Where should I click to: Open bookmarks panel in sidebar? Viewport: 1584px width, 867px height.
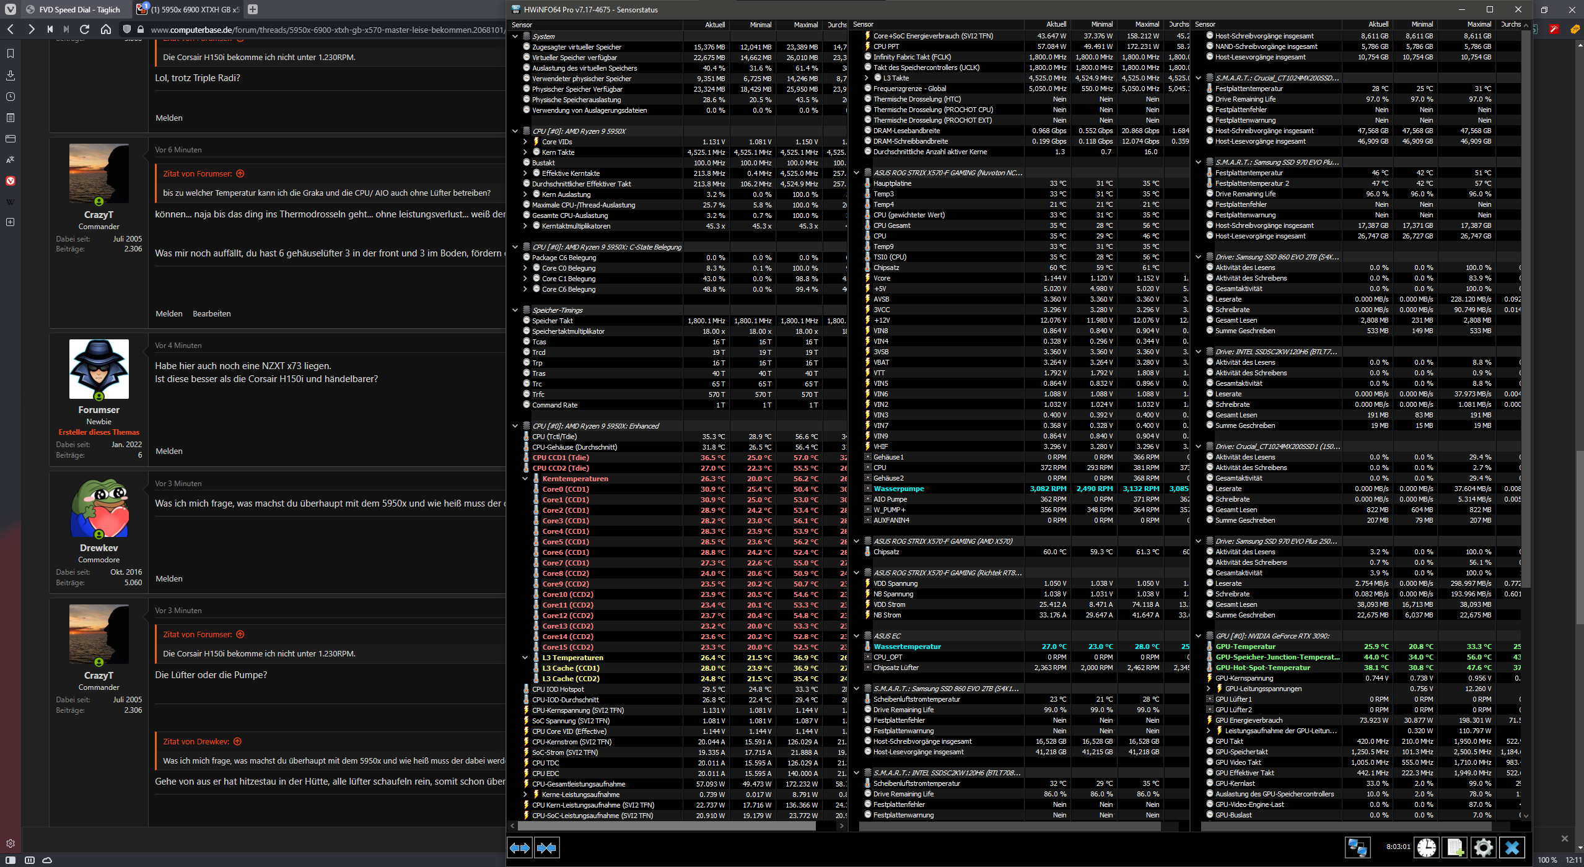click(x=11, y=54)
